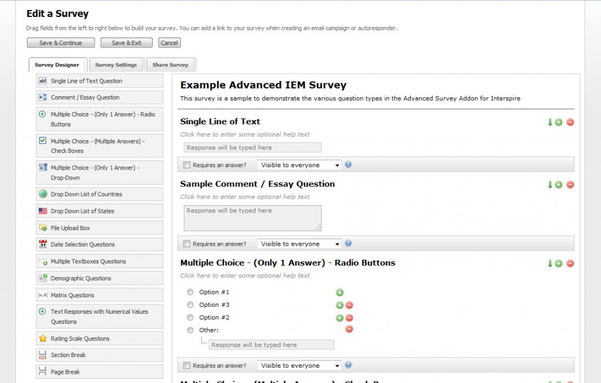Image resolution: width=601 pixels, height=383 pixels.
Task: Click the red remove icon for Single Line of Text
Action: pos(570,123)
